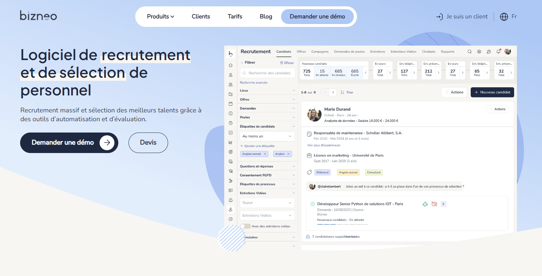Switch to the Campagnes tab
Screen dimensions: 542x276
[320, 52]
